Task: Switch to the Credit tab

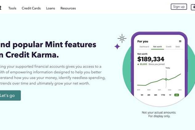Action: point(169,47)
